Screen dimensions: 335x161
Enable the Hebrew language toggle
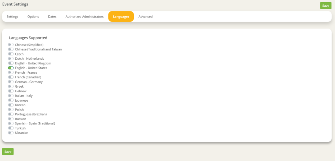click(11, 91)
